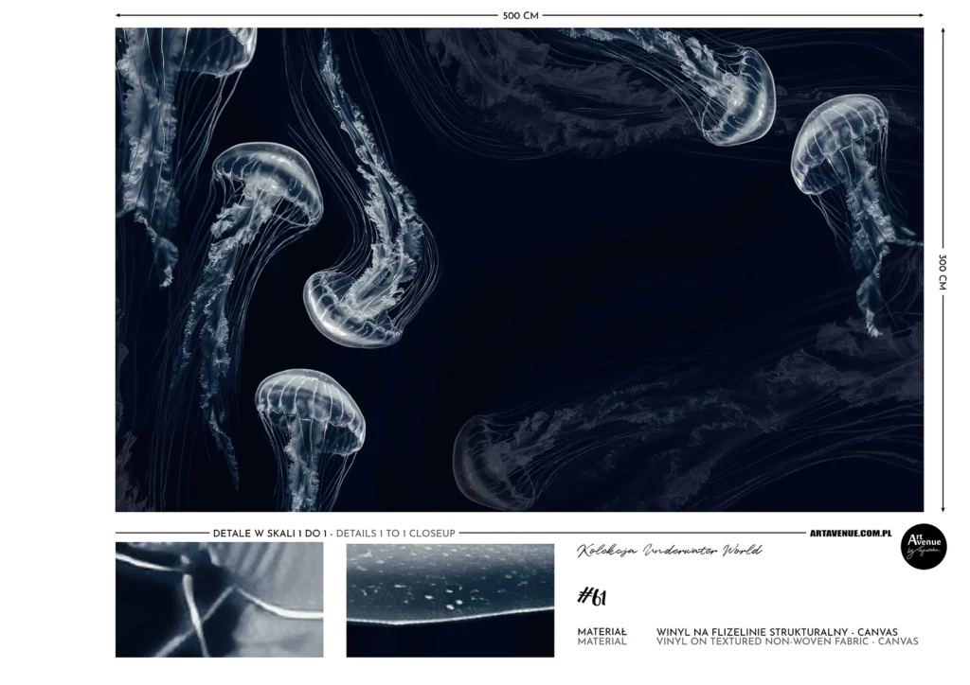Screen dimensions: 970x685
Task: Click the bottom-left jellyfish bell
Action: (309, 407)
